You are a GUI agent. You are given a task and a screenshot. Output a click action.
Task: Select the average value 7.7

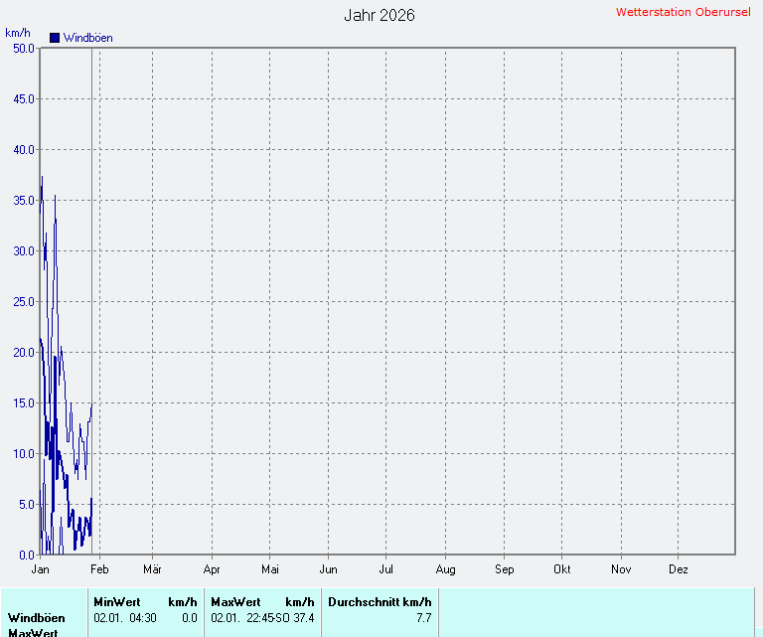click(423, 618)
